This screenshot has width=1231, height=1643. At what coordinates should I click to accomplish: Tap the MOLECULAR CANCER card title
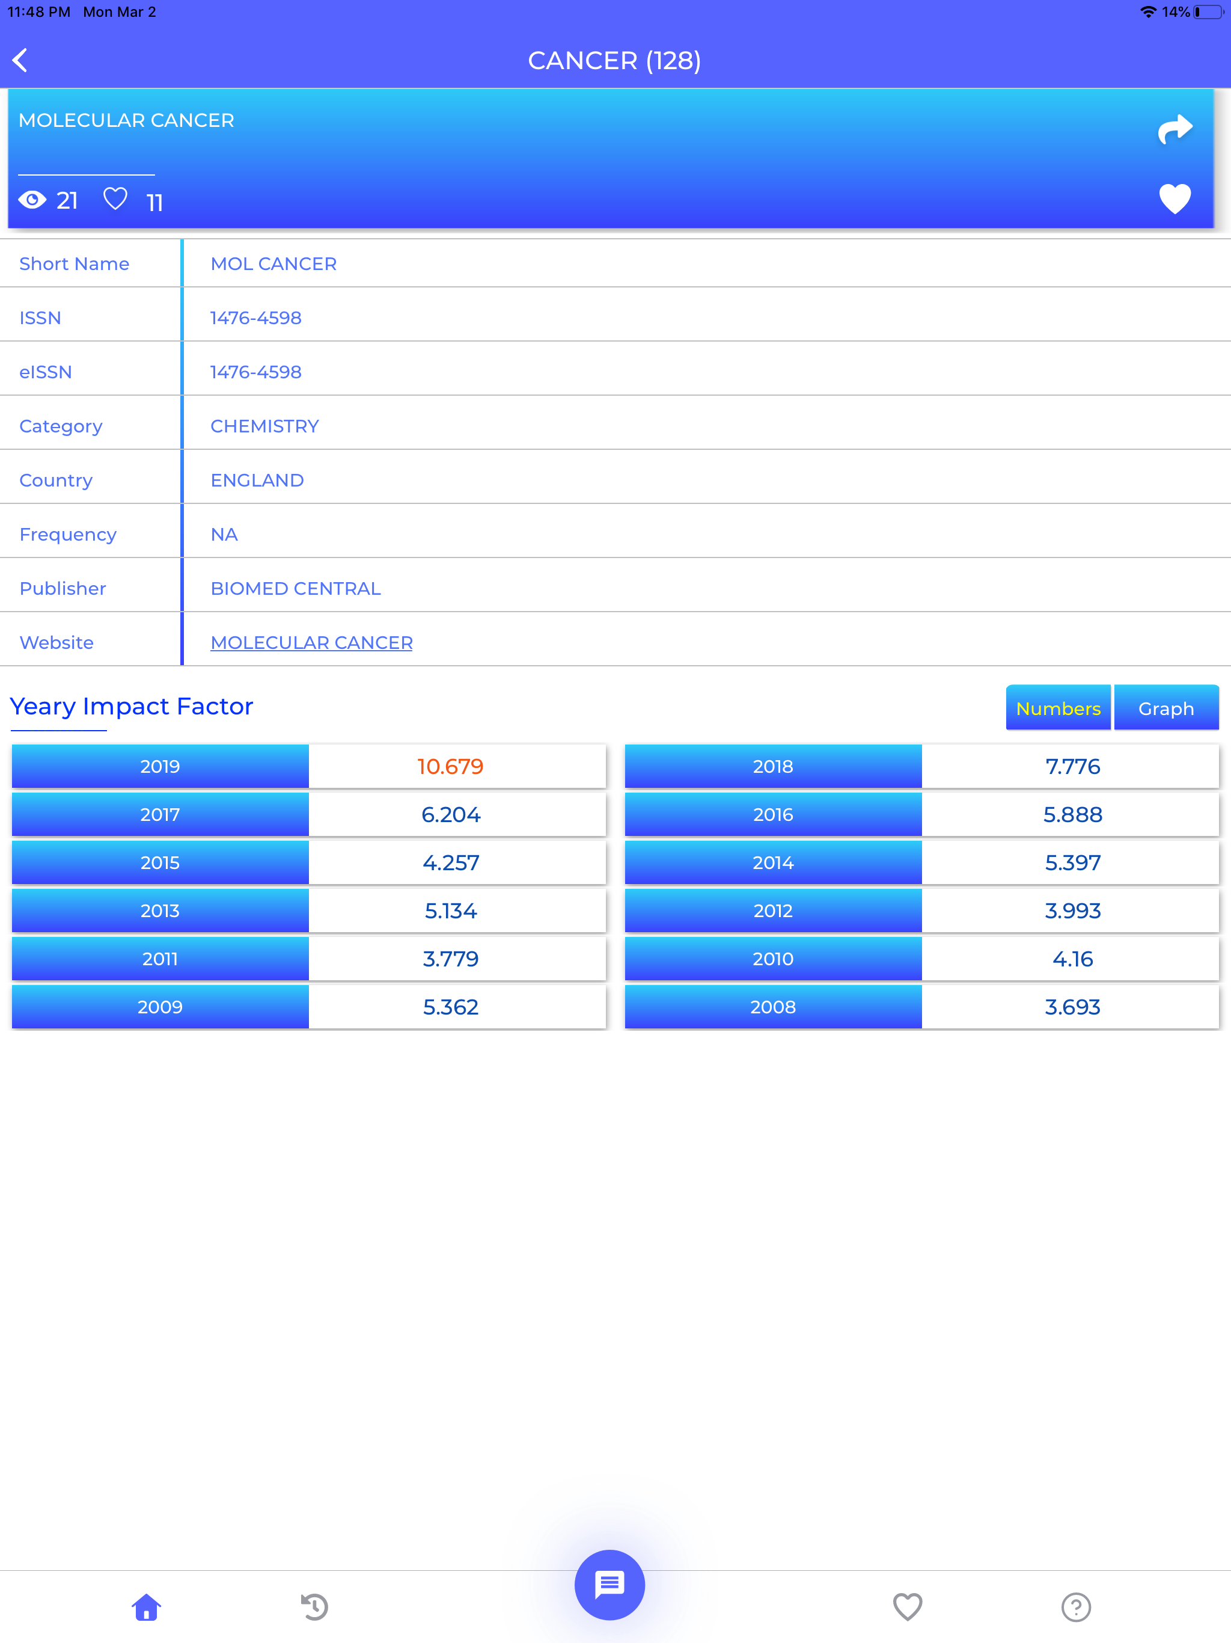[126, 120]
